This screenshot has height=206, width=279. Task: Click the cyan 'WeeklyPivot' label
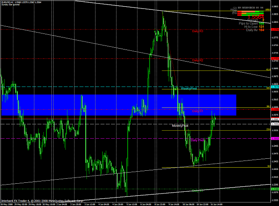click(189, 89)
